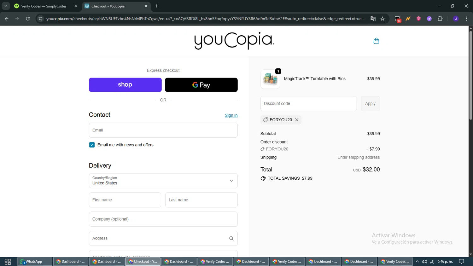Go back with the browser back arrow
This screenshot has width=473, height=266.
6,19
